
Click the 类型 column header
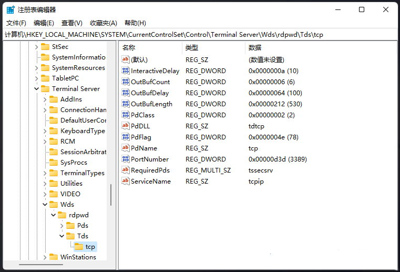click(x=214, y=47)
